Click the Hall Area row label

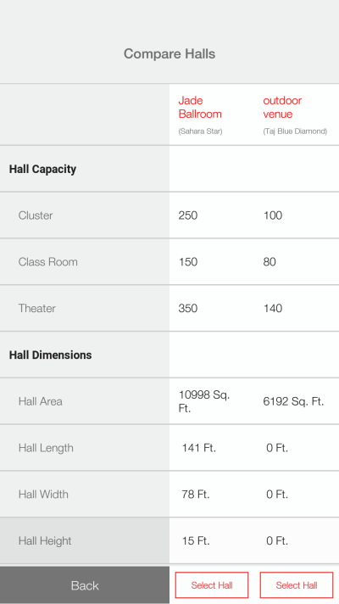click(x=41, y=401)
